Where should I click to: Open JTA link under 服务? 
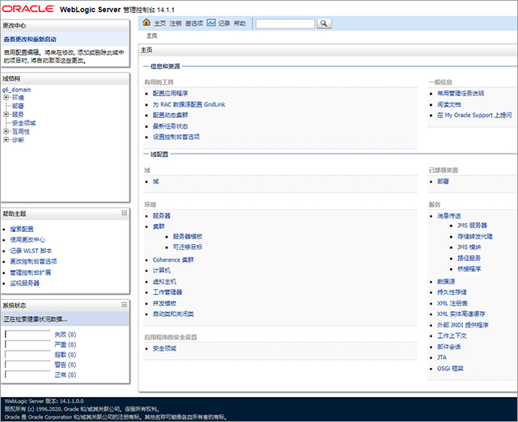coord(442,357)
